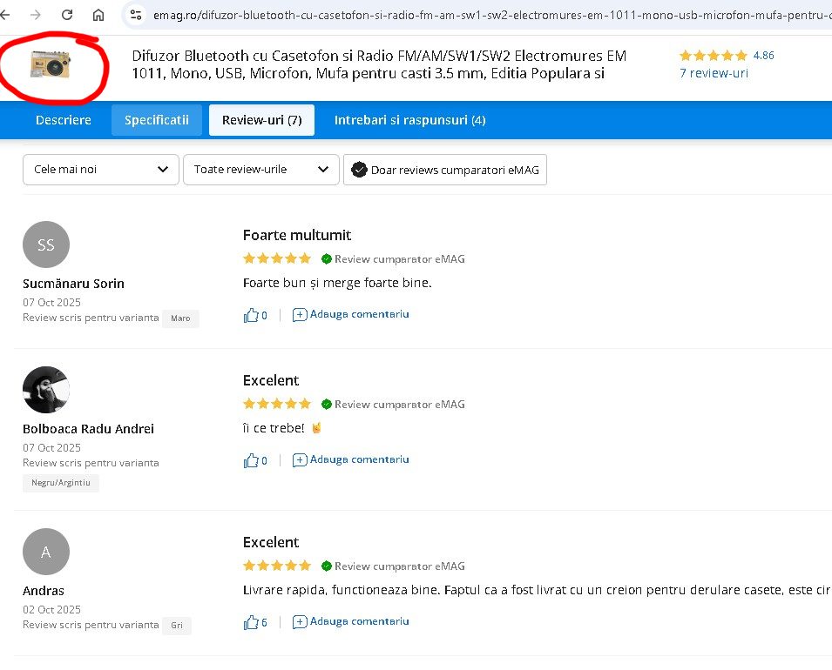
Task: Click thumbs-up on Andras's review
Action: point(252,622)
